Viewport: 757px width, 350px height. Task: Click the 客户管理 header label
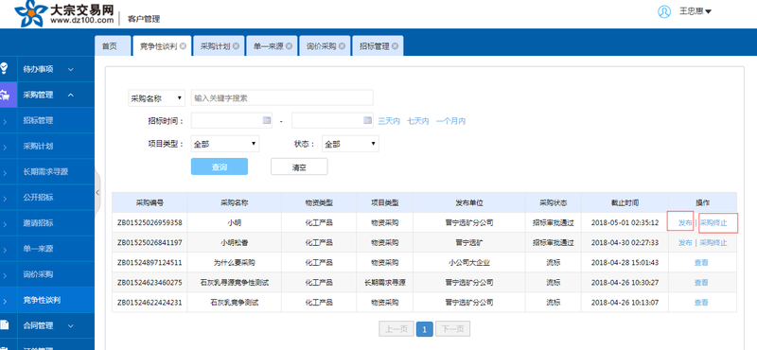pos(144,19)
